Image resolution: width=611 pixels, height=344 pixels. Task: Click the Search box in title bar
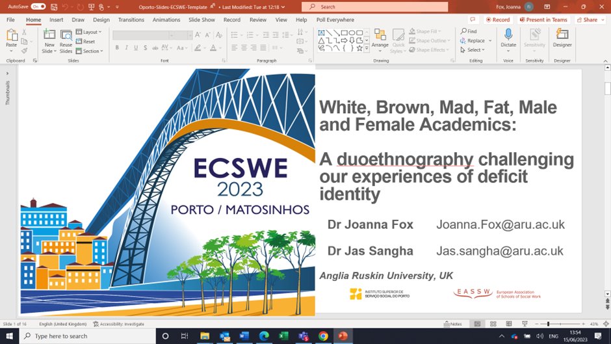coord(374,7)
